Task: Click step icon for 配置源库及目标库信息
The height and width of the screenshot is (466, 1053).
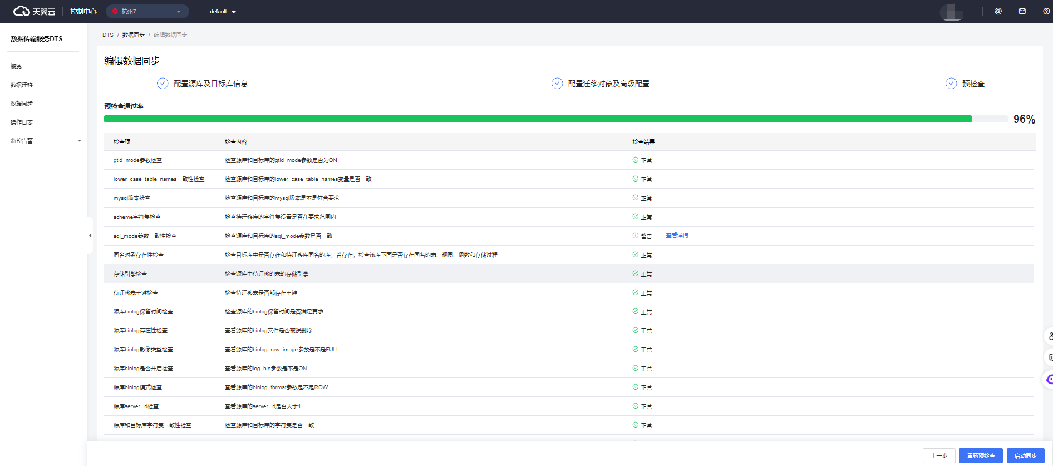Action: pyautogui.click(x=163, y=84)
